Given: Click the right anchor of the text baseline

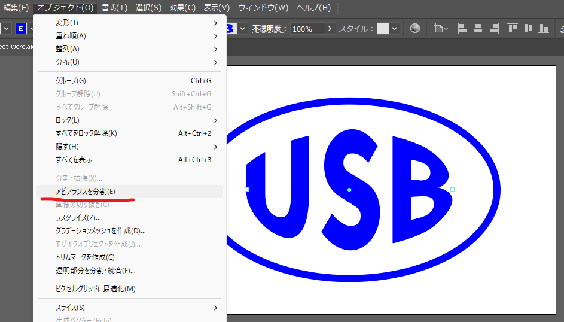Looking at the screenshot, I should 453,189.
